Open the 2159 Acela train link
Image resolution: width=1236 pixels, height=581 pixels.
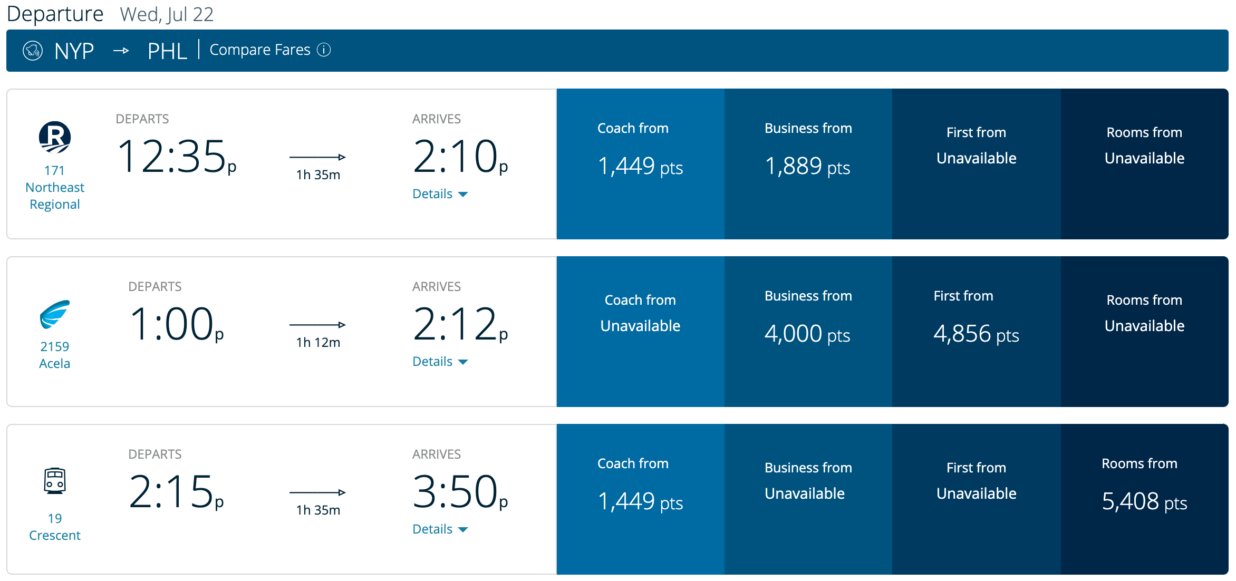[55, 355]
